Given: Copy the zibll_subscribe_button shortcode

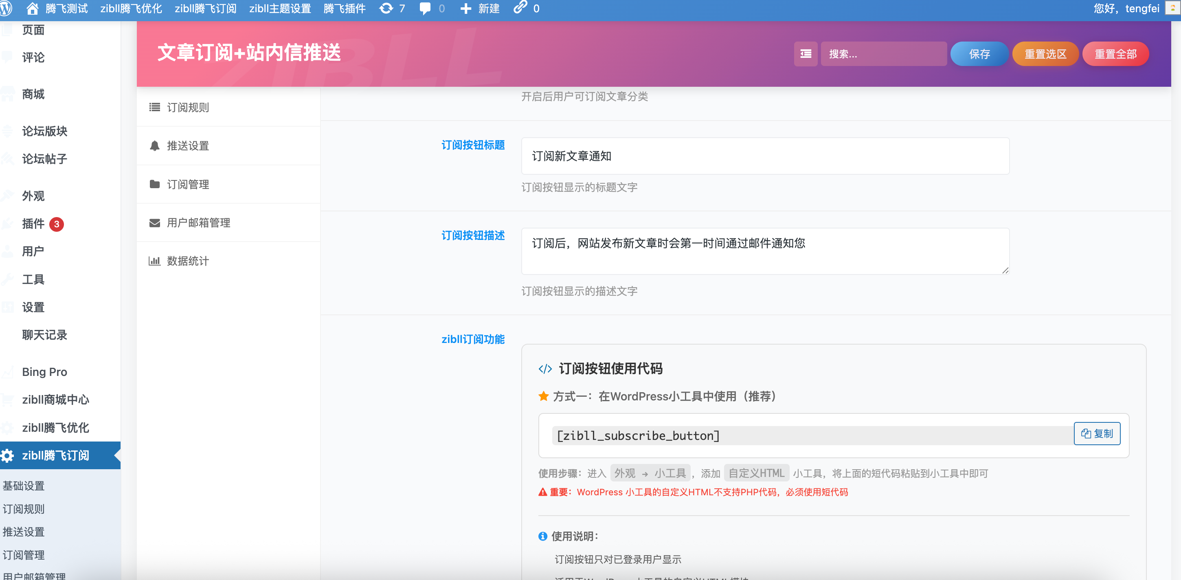Looking at the screenshot, I should (1098, 433).
